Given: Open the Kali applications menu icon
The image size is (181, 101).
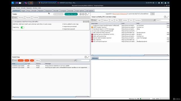Looking at the screenshot, I should (x=13, y=3).
